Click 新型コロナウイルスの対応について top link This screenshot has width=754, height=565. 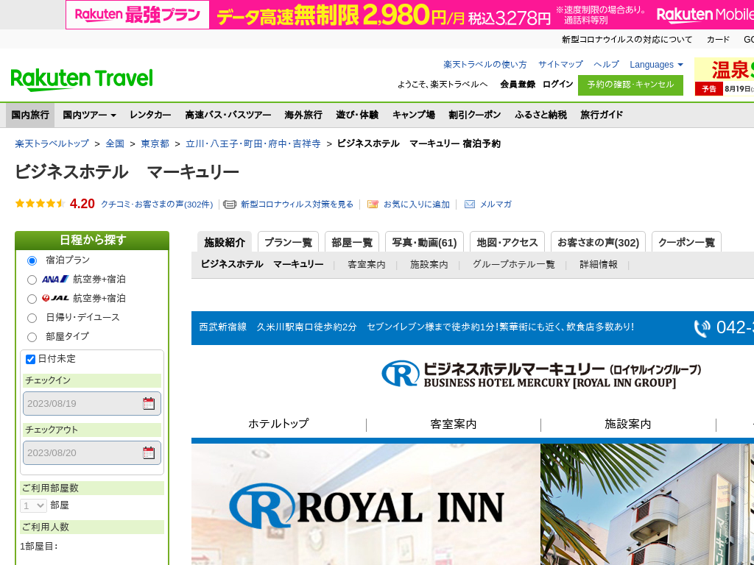click(627, 40)
